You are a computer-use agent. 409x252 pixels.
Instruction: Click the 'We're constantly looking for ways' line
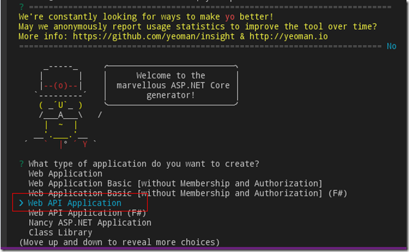tap(146, 17)
